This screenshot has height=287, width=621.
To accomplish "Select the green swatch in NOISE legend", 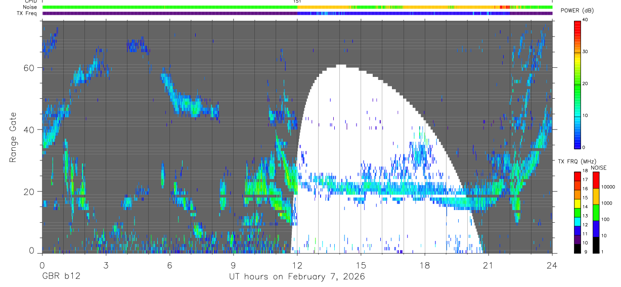I will tap(596, 213).
